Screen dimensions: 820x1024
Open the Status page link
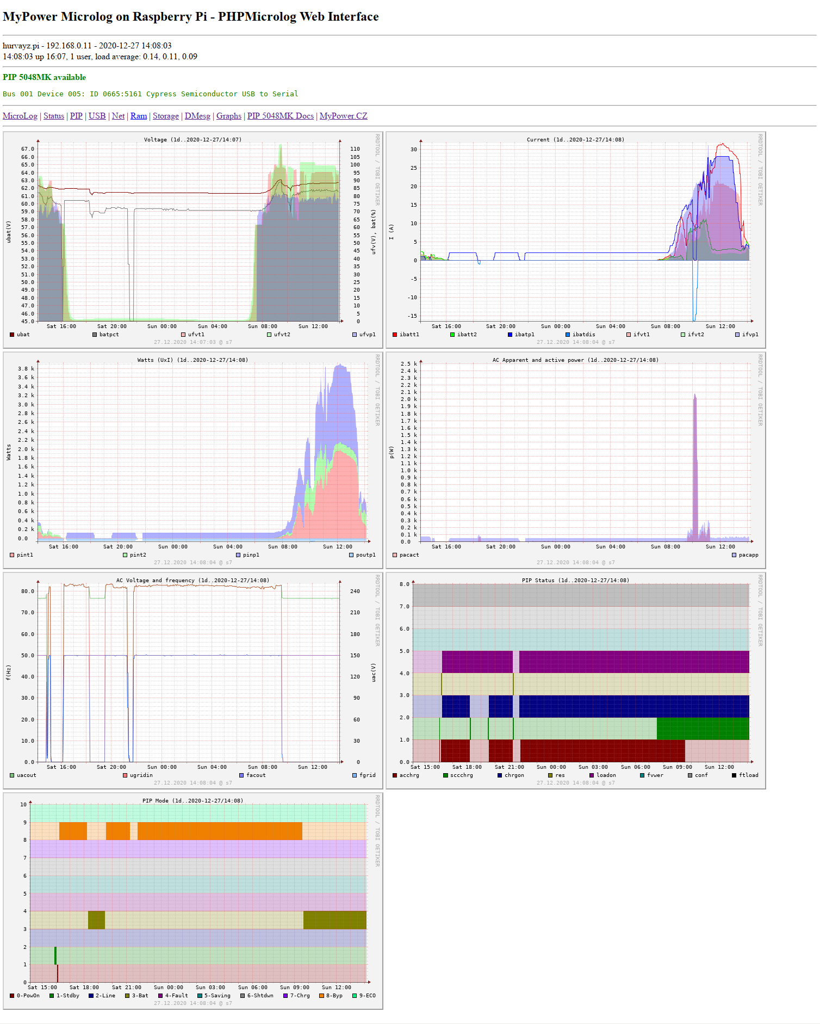click(54, 116)
